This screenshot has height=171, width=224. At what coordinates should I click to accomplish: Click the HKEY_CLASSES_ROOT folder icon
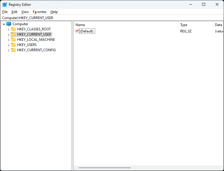[x=13, y=29]
